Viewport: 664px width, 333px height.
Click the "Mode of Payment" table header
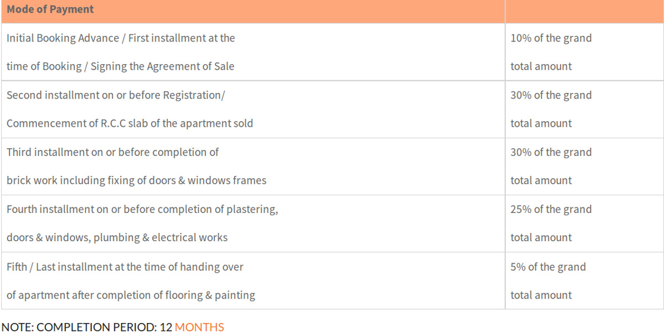point(50,9)
